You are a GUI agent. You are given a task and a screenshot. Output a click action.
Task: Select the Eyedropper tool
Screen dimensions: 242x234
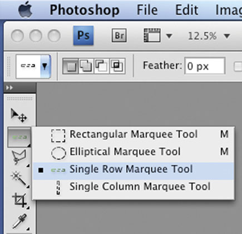19,221
